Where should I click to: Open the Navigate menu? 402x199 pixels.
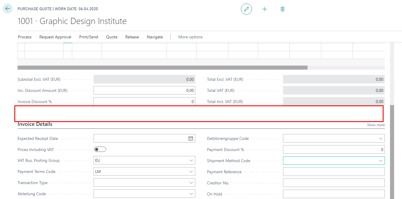(155, 37)
